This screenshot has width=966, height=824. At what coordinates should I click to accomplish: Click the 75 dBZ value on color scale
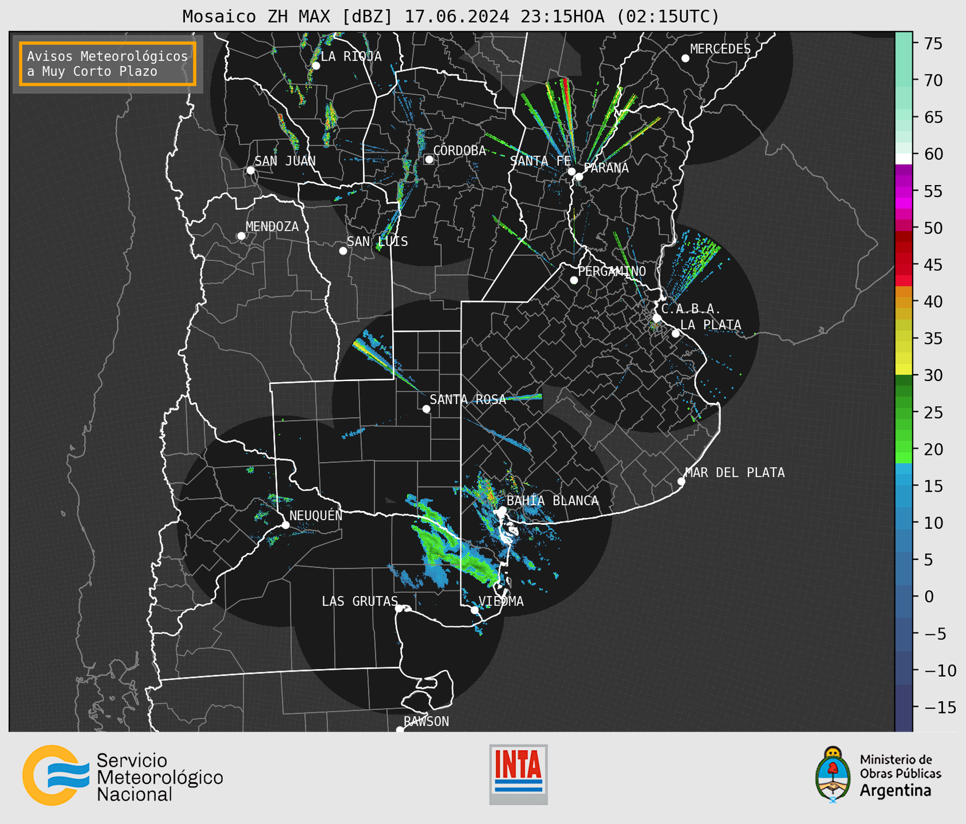[934, 44]
